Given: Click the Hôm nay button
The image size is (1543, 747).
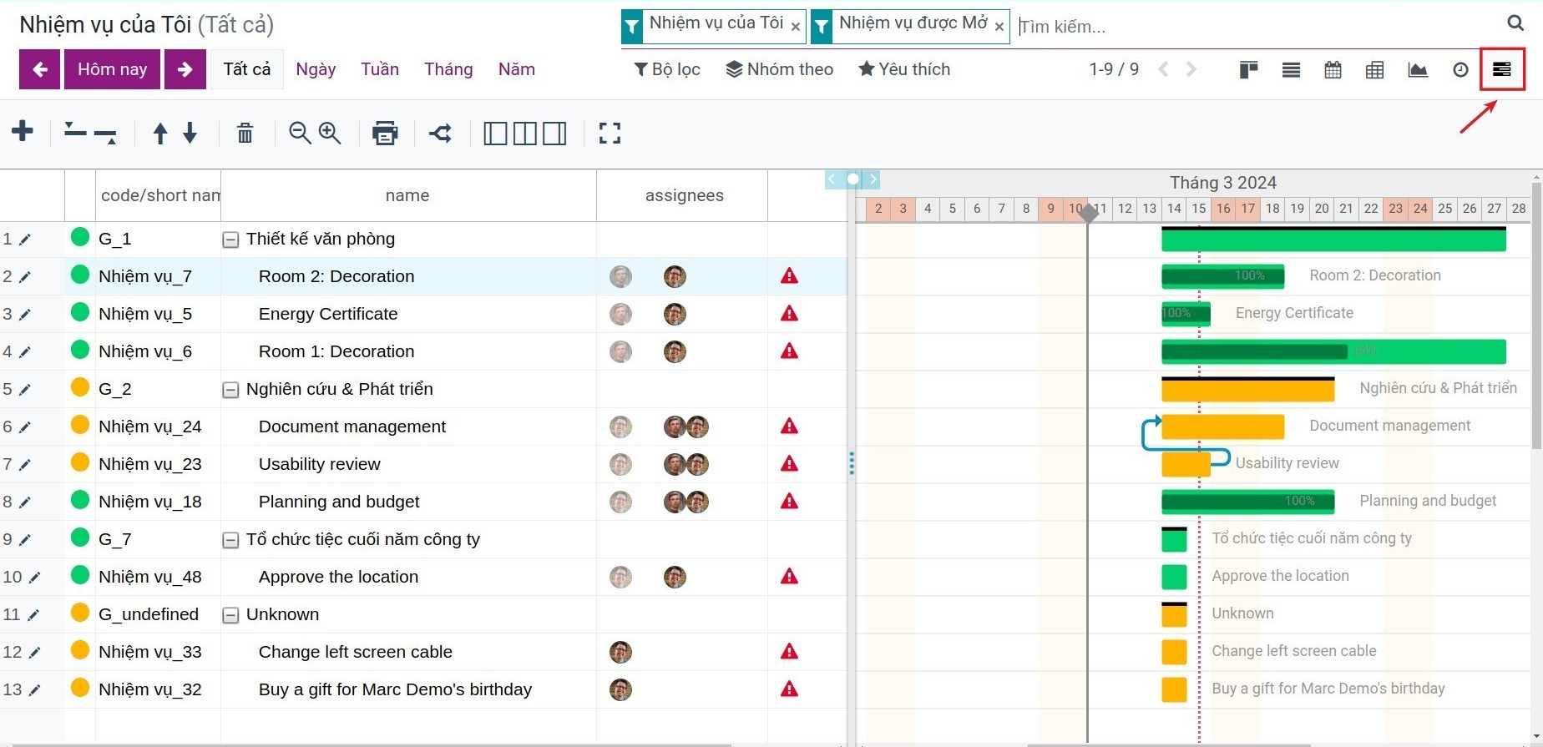Looking at the screenshot, I should pos(112,69).
